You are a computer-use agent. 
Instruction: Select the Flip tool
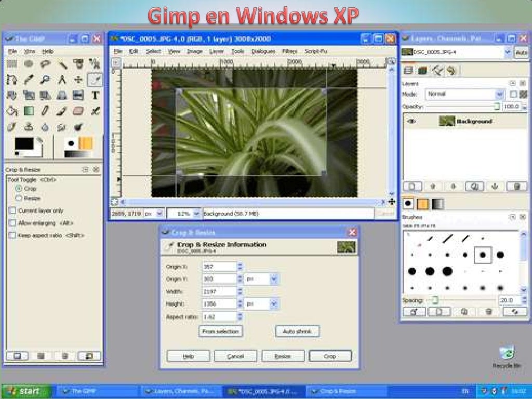(78, 96)
